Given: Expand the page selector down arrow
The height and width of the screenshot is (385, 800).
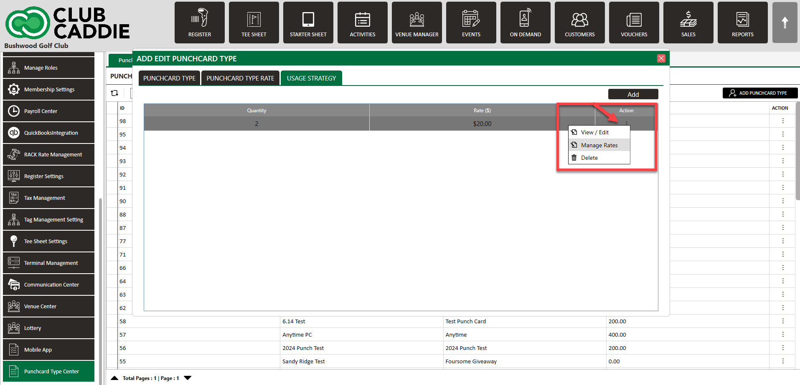Looking at the screenshot, I should pyautogui.click(x=188, y=378).
